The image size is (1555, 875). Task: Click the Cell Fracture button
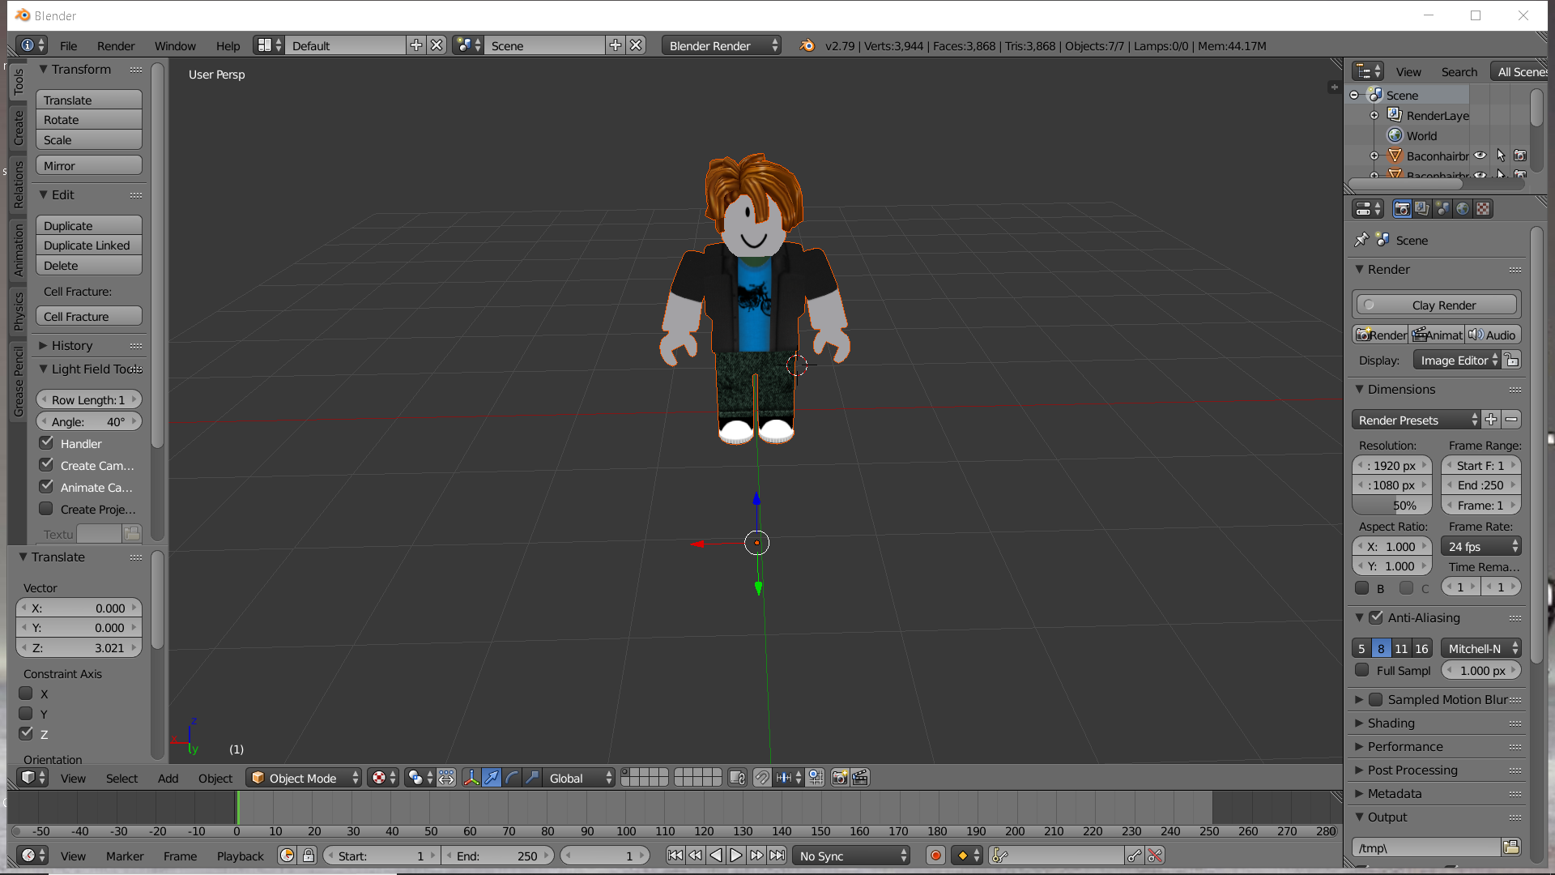pyautogui.click(x=89, y=316)
